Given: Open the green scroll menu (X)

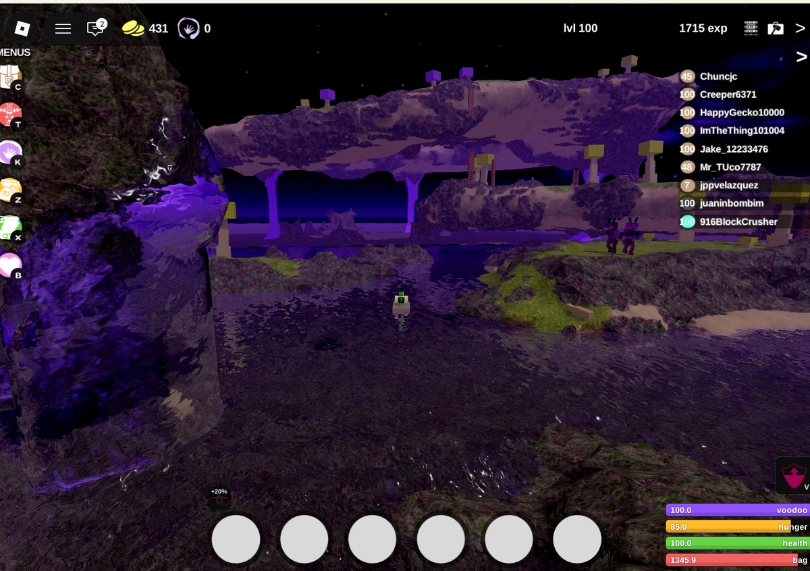Looking at the screenshot, I should (x=10, y=229).
